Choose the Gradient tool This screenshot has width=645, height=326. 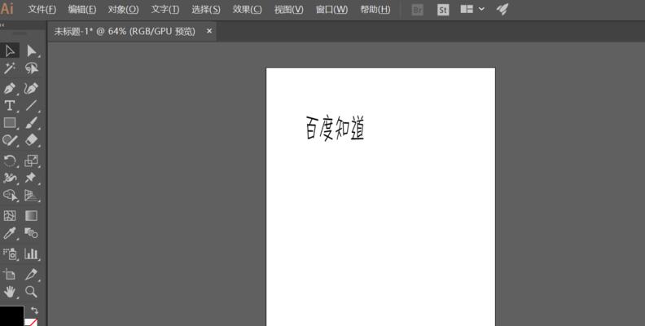point(32,216)
